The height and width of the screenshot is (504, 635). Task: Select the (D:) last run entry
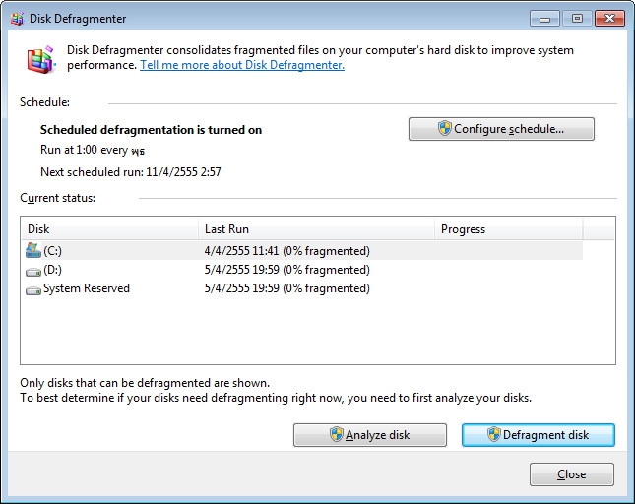point(286,270)
